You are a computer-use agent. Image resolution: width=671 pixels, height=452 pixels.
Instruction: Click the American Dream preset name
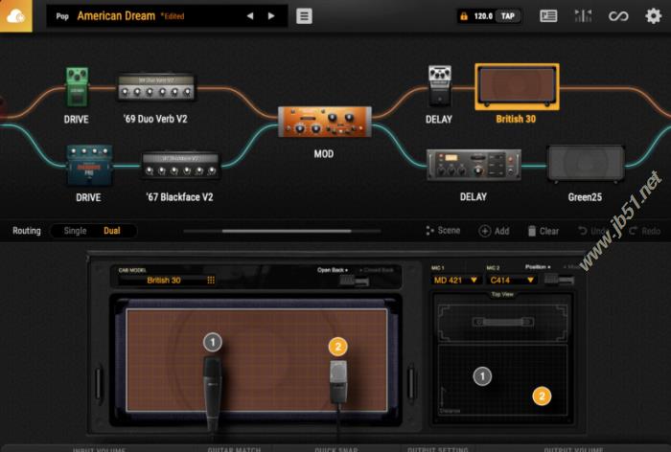116,16
